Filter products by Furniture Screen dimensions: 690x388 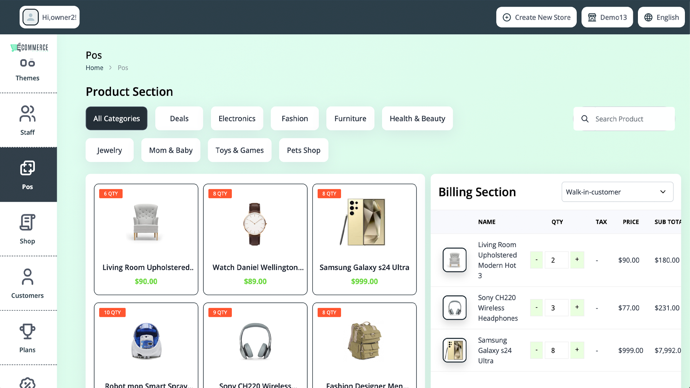tap(350, 119)
